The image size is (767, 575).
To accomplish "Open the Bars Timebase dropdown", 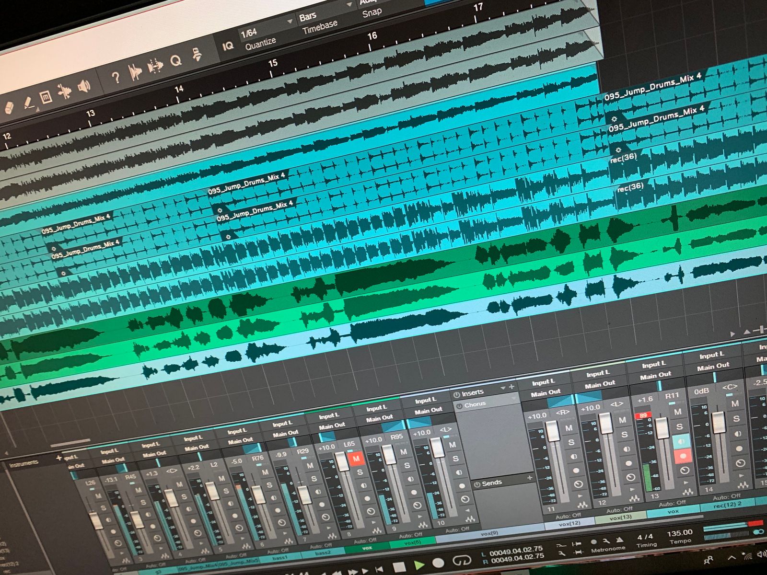I will click(349, 5).
